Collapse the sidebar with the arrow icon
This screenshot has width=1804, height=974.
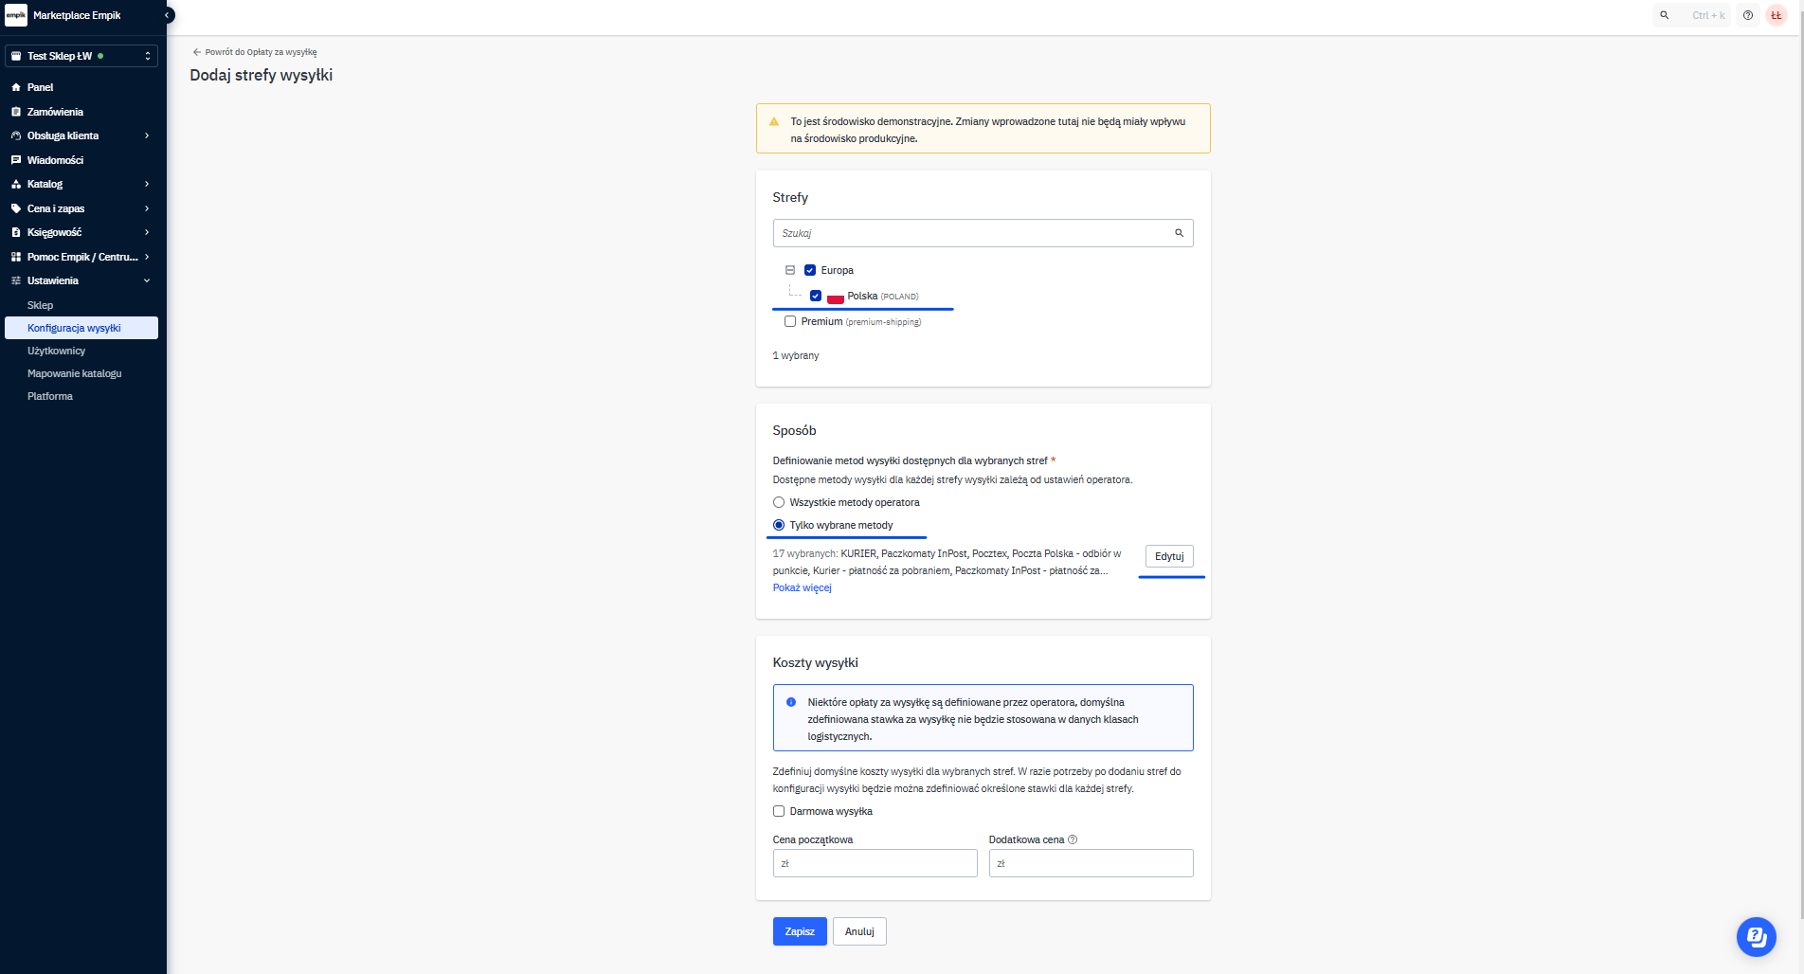(169, 15)
